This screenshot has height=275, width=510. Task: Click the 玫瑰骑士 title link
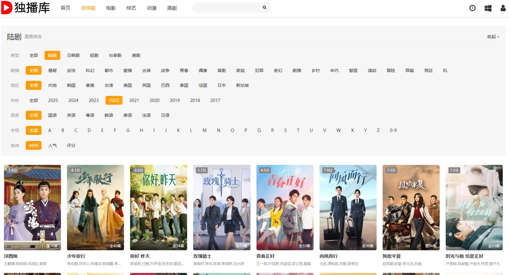tap(202, 256)
